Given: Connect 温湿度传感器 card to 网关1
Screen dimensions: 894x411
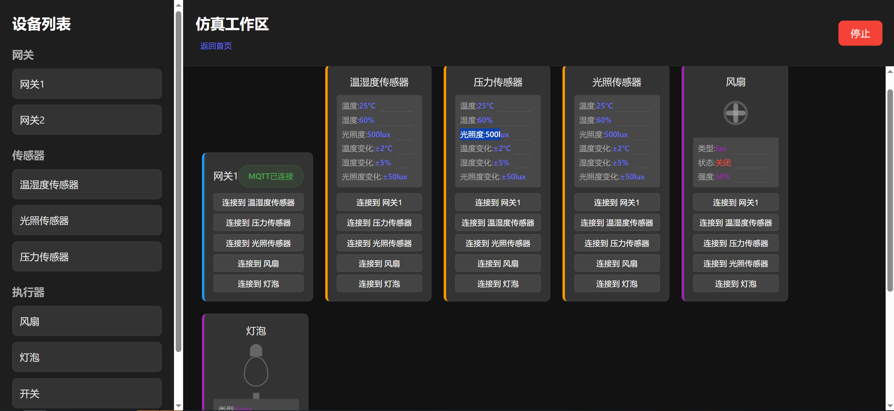Looking at the screenshot, I should click(x=379, y=202).
